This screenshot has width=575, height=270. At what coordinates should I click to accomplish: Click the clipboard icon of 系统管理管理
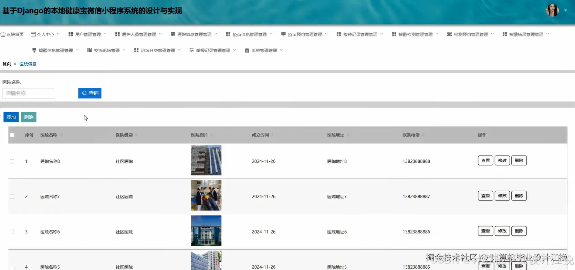[x=247, y=50]
